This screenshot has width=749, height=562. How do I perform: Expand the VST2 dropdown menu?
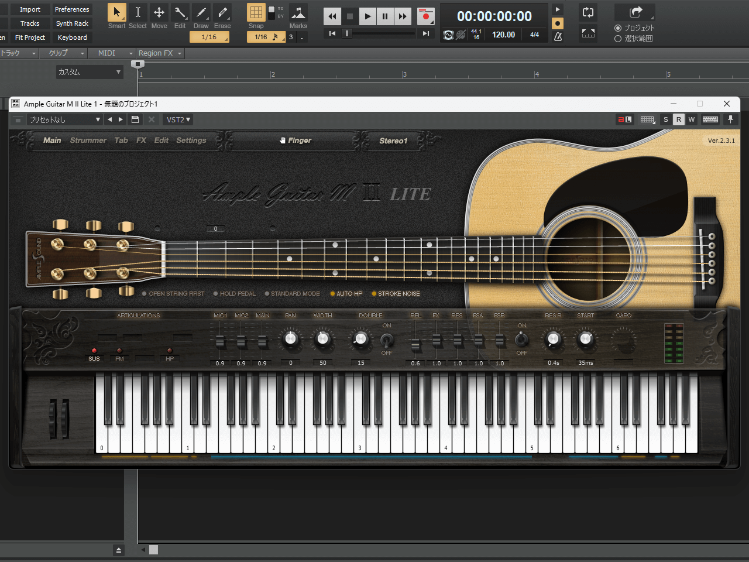(178, 119)
